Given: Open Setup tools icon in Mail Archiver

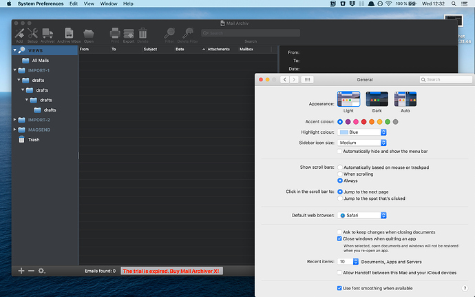Looking at the screenshot, I should coord(32,33).
